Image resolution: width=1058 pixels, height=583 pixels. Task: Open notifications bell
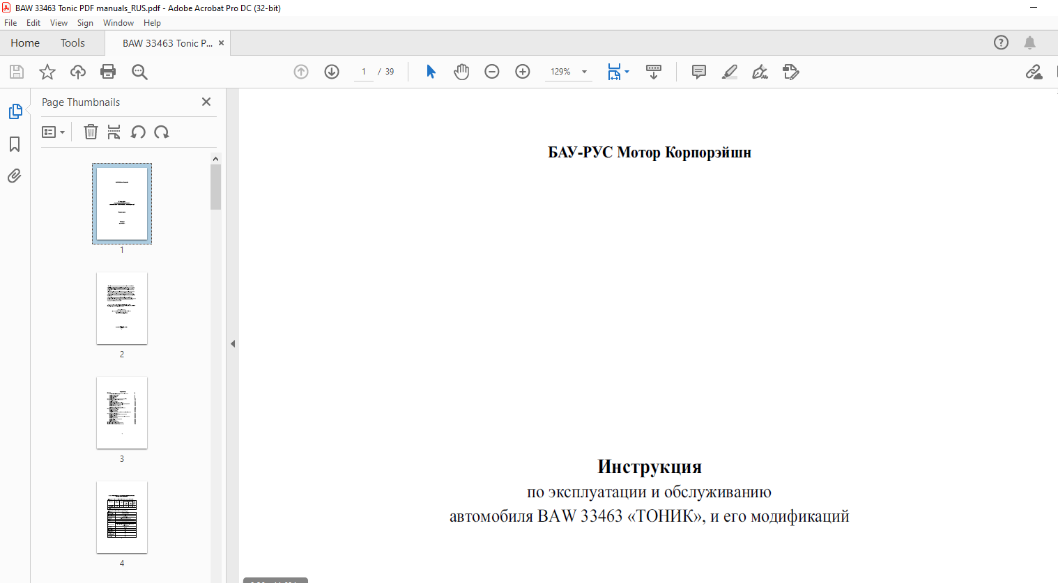click(1029, 42)
